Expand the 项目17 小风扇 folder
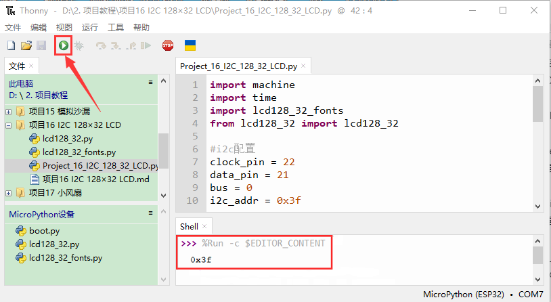The image size is (551, 302). click(x=9, y=193)
